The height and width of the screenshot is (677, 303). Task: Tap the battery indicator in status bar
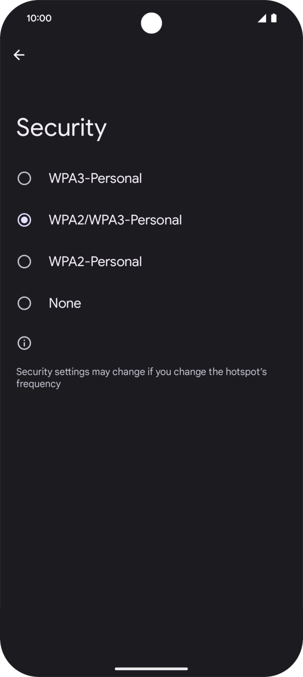click(274, 18)
